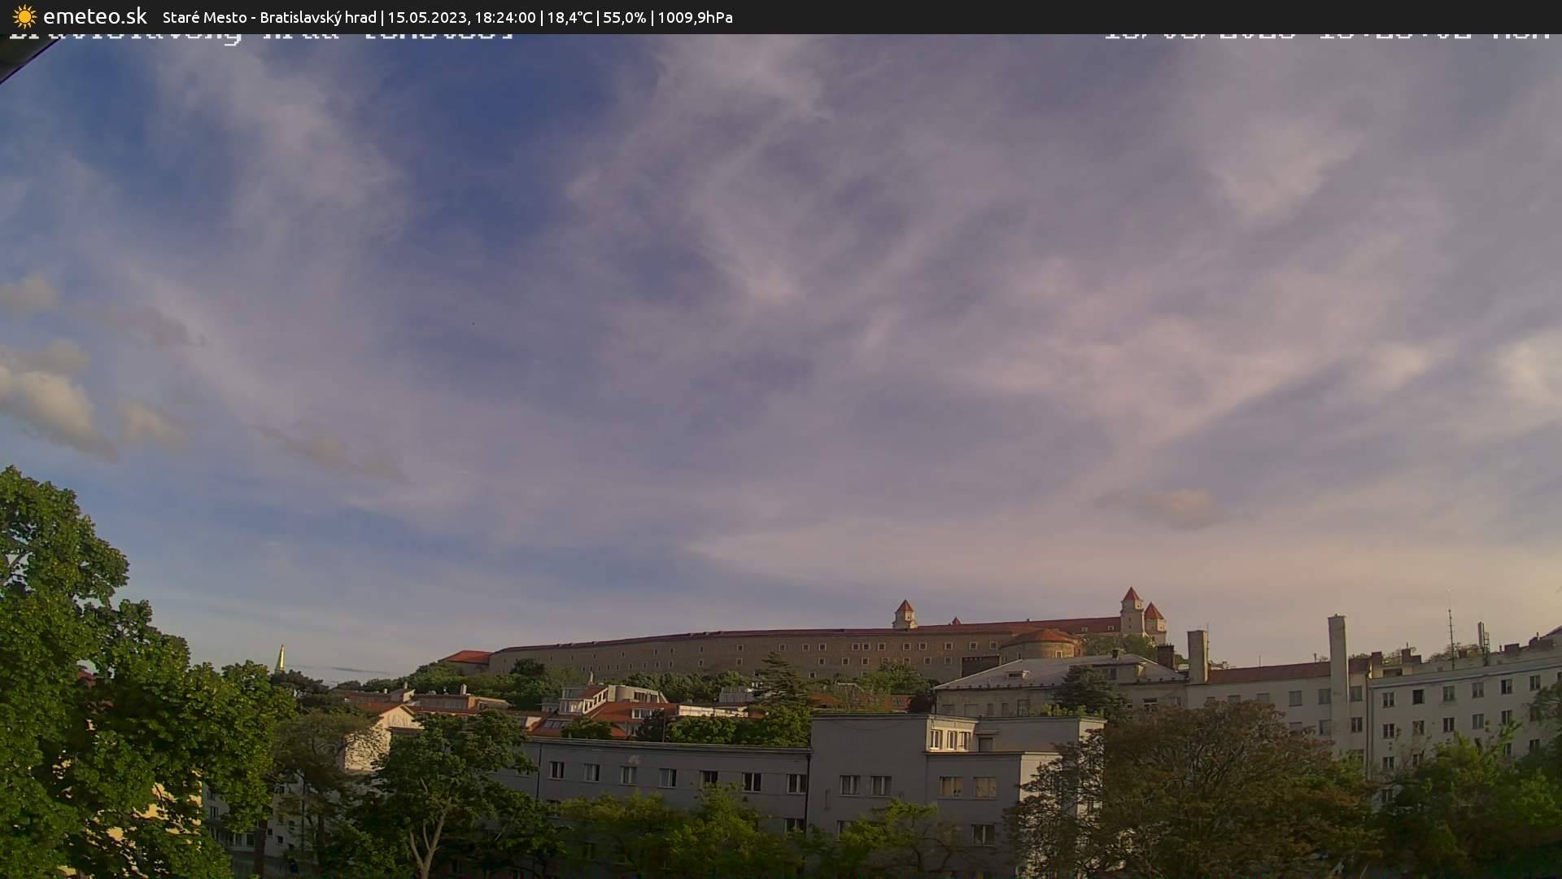Select the Staré Mesto - Bratislavský hrad station label
The width and height of the screenshot is (1562, 879).
269,17
